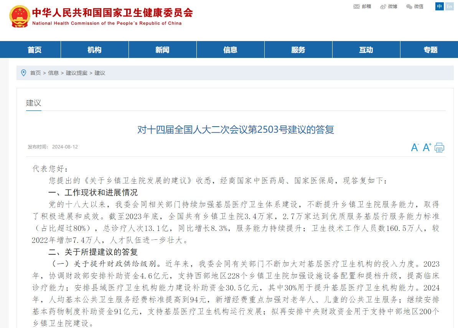Select the 建议 section tab heading
458x328 pixels.
click(33, 103)
